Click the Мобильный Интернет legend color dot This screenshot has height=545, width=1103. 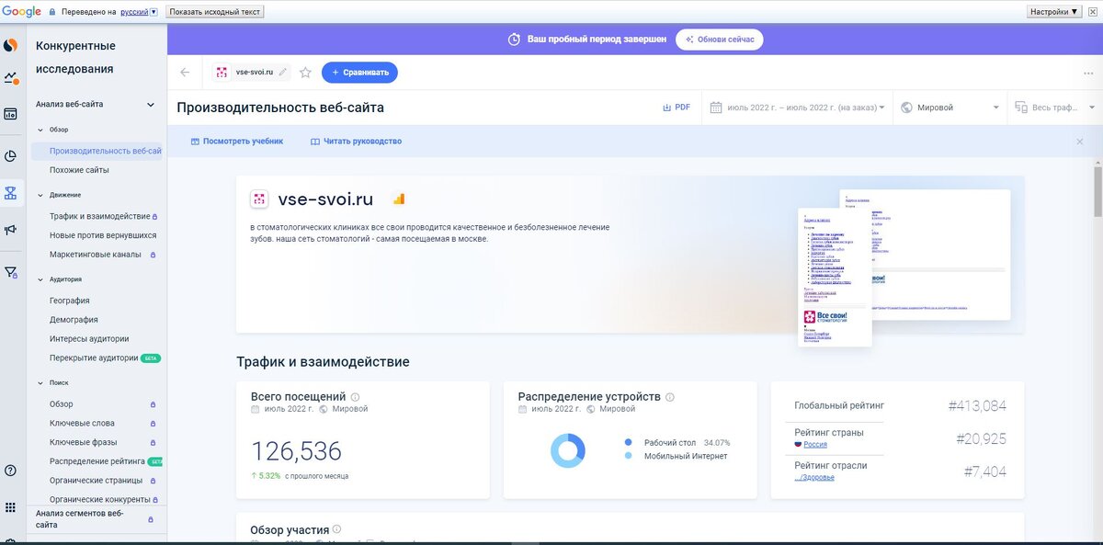[x=628, y=456]
